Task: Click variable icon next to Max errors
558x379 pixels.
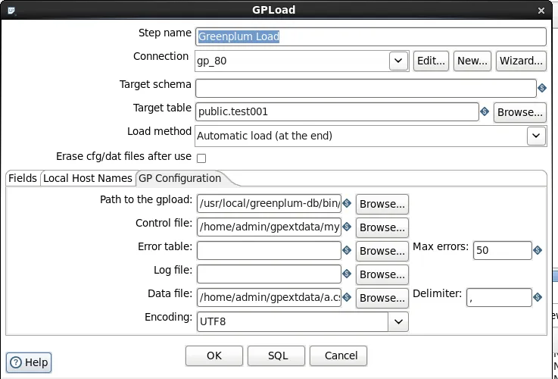Action: 538,250
